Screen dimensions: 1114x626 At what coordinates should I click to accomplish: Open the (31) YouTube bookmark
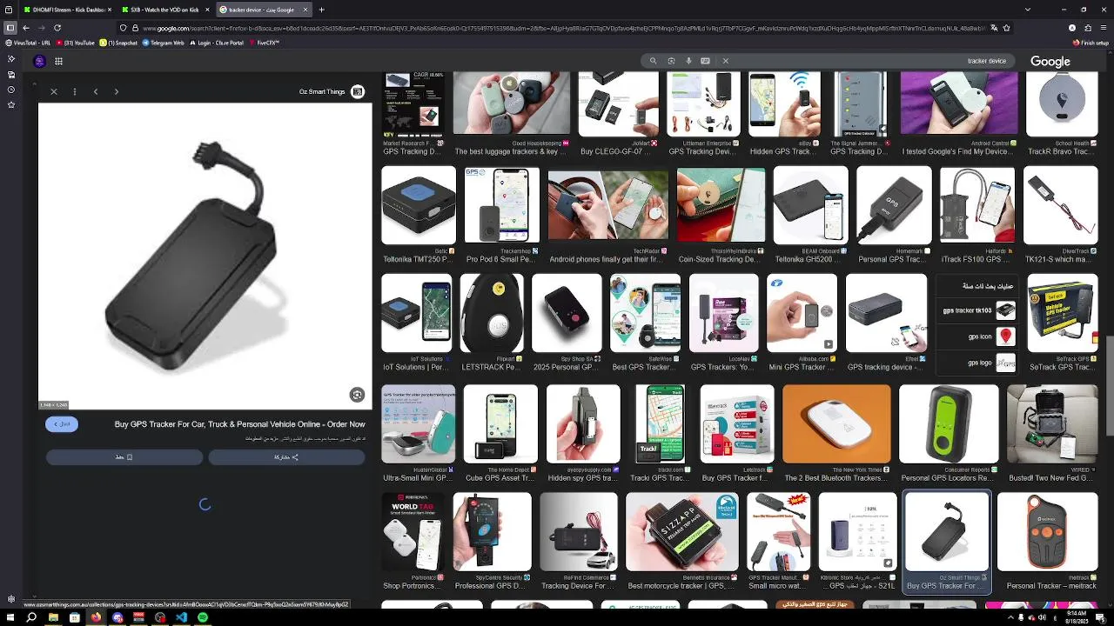pos(75,43)
